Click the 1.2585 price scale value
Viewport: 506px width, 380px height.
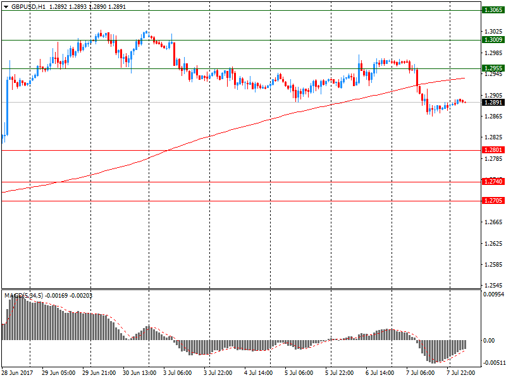(x=493, y=264)
